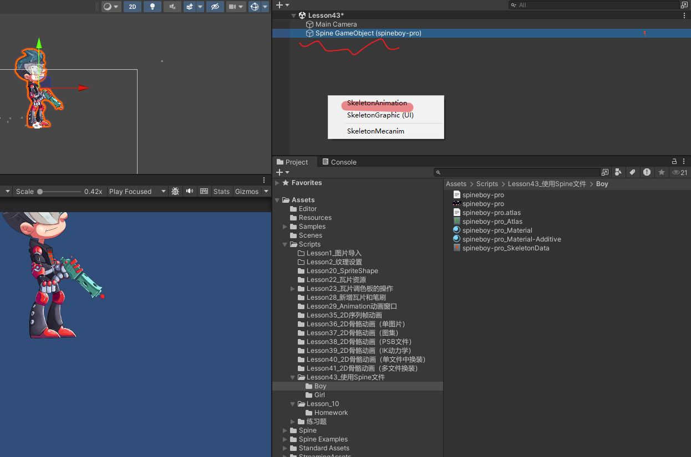Open the scene effects dropdown arrow
This screenshot has width=691, height=457.
pyautogui.click(x=200, y=7)
